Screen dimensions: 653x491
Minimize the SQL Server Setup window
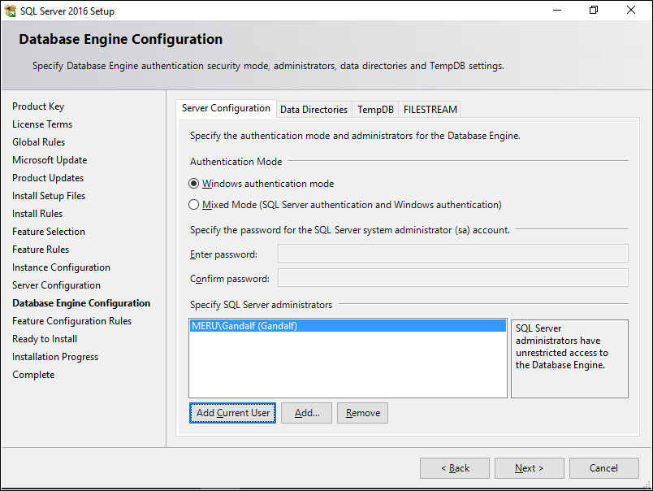[556, 11]
